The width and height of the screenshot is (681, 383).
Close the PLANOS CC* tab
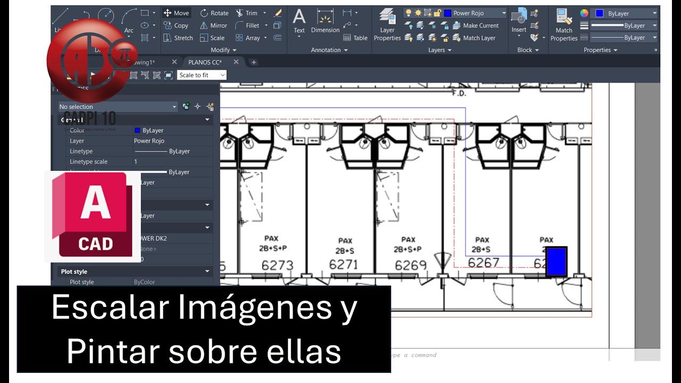coord(236,62)
